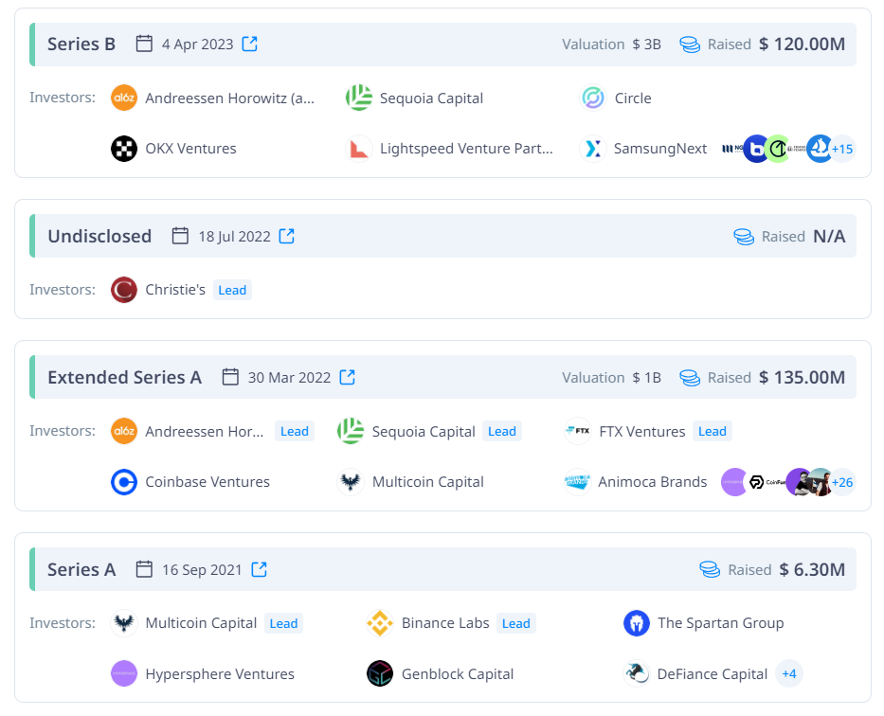Screen dimensions: 884x716
Task: Expand the +4 more investors in Series A
Action: tap(789, 673)
